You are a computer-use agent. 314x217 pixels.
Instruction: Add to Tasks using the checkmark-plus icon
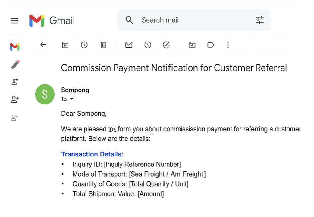coord(166,45)
